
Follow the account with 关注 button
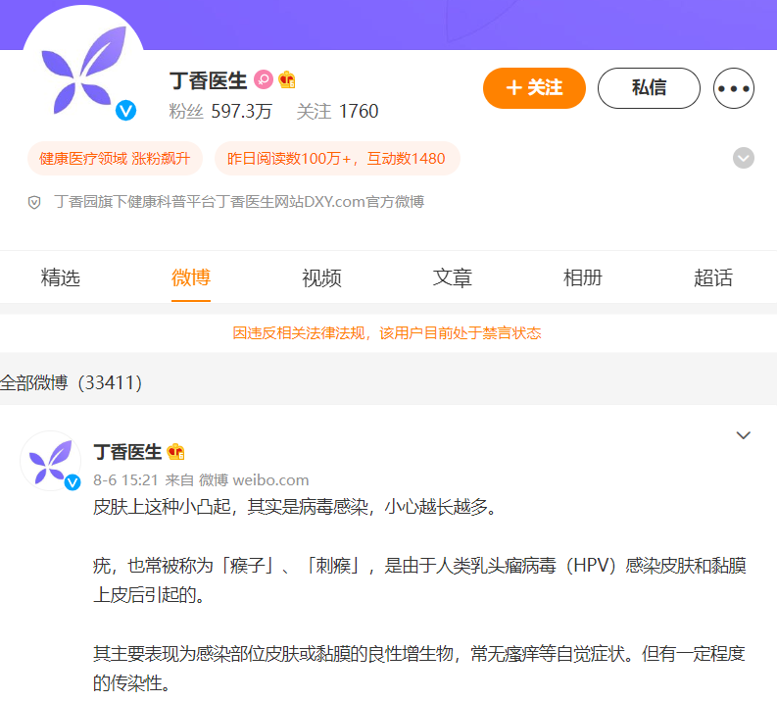(534, 88)
